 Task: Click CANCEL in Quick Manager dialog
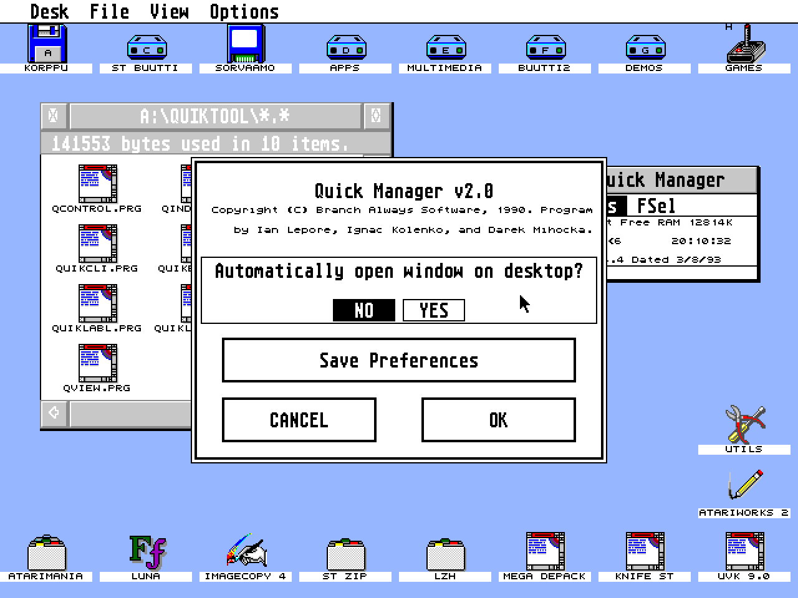(299, 420)
